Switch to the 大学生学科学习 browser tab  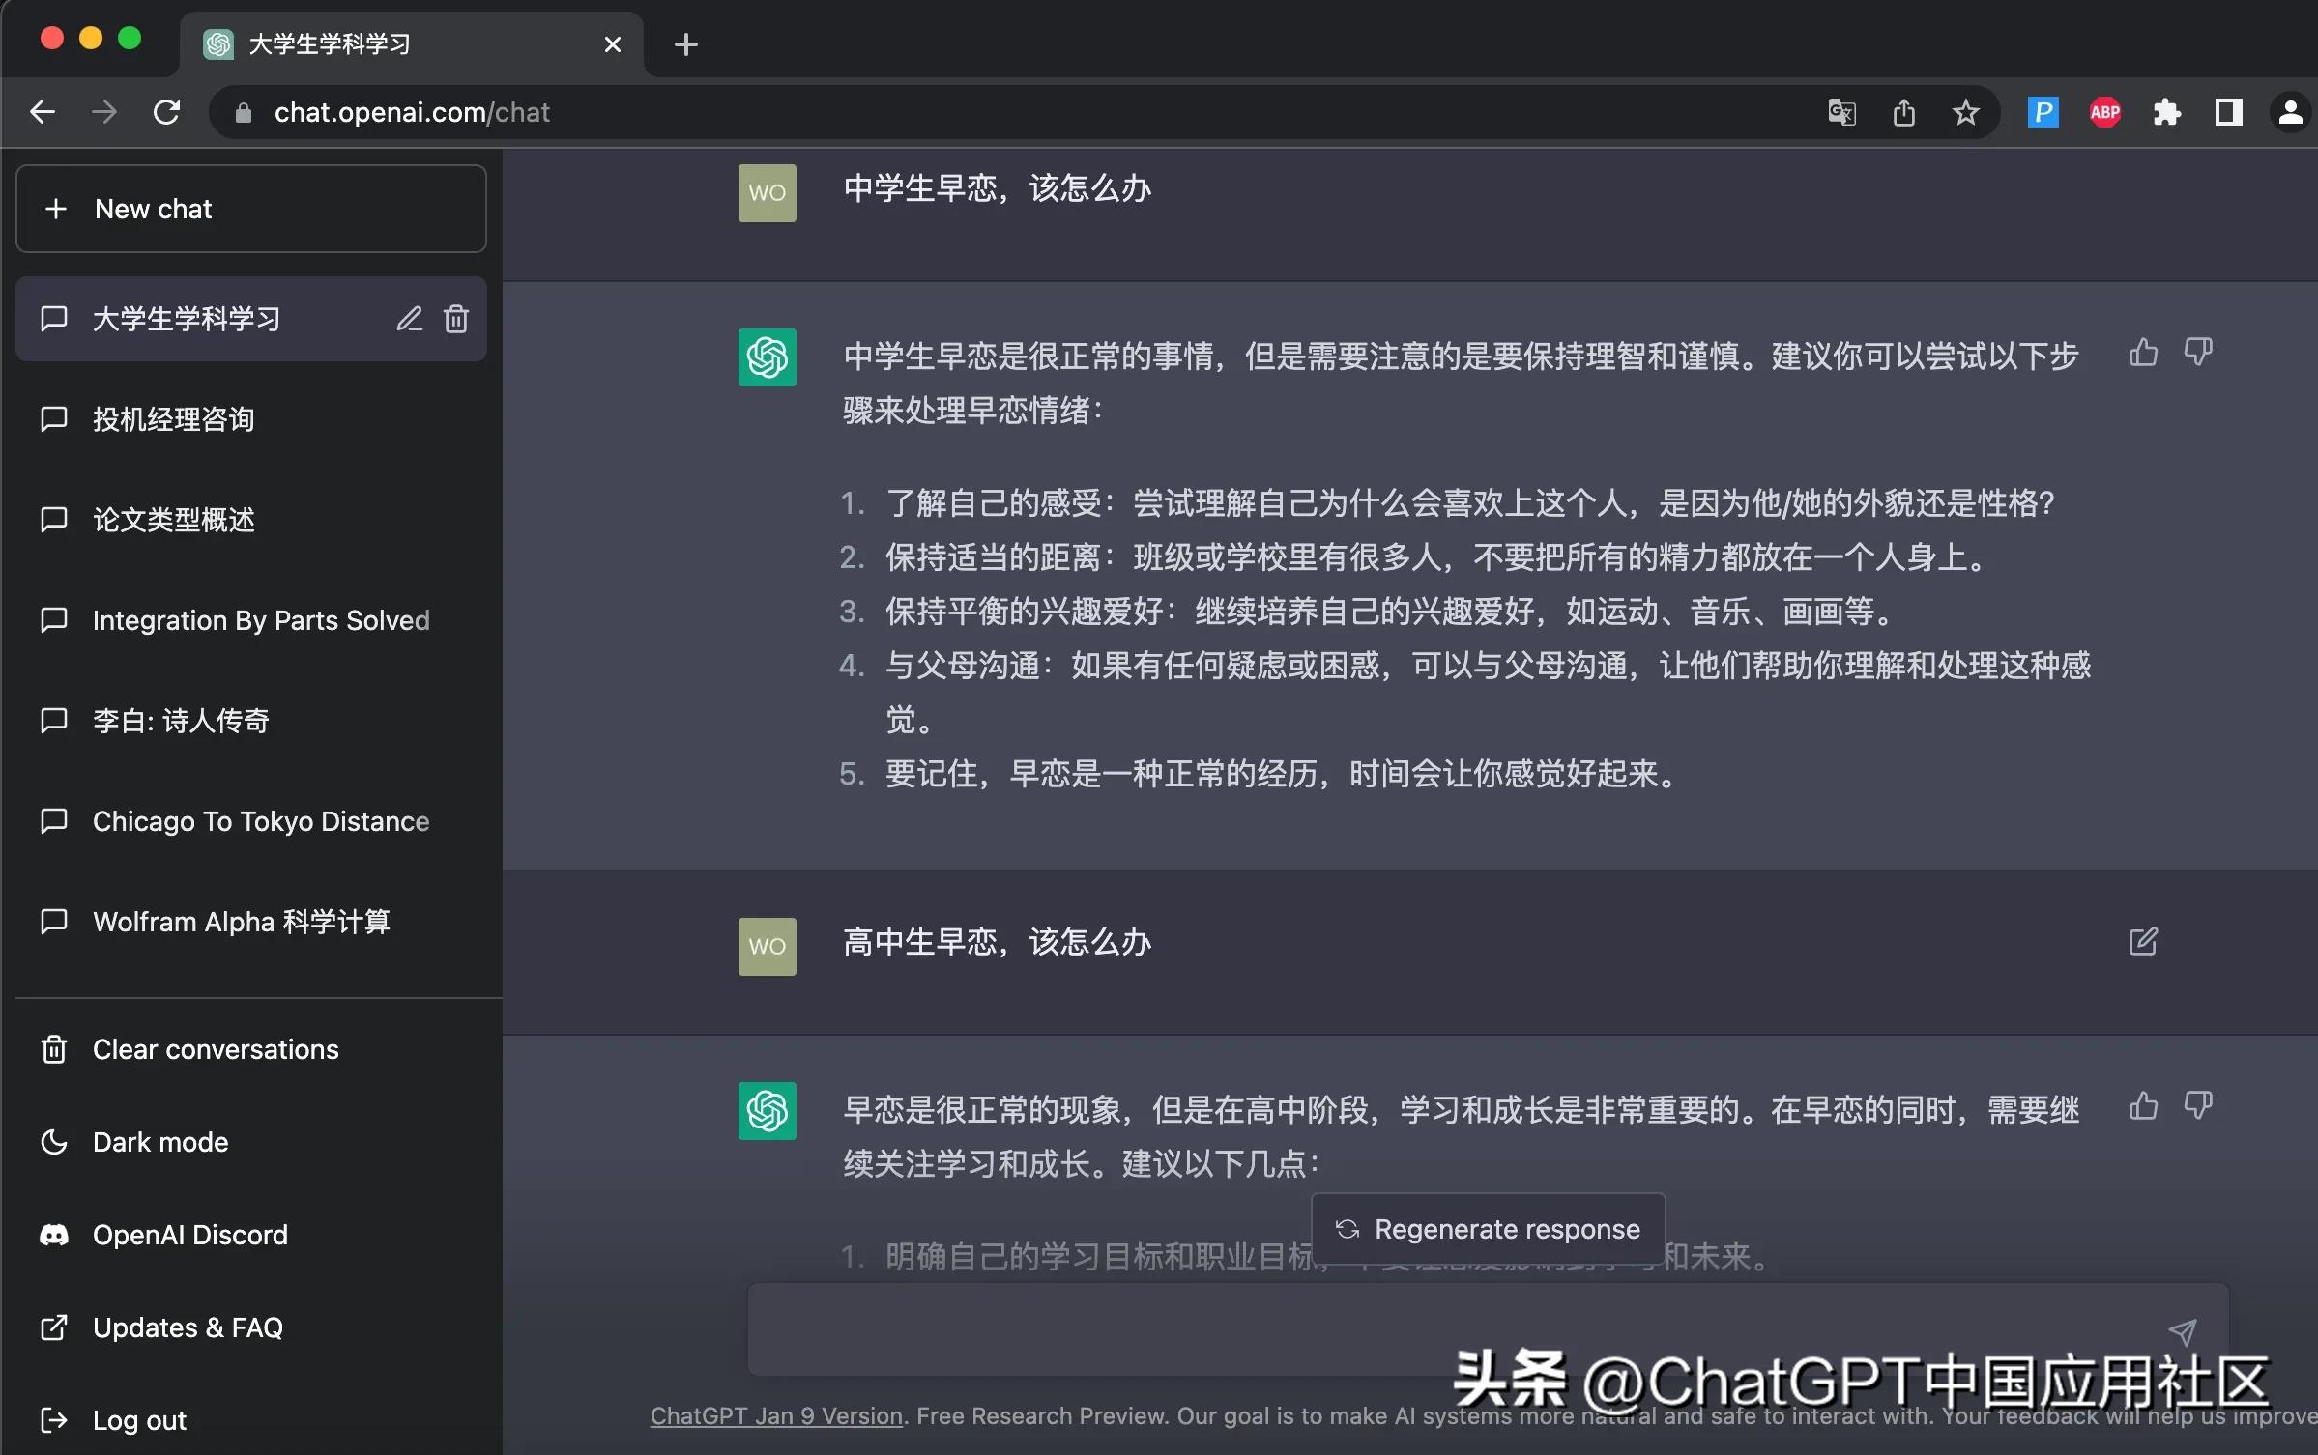point(329,43)
